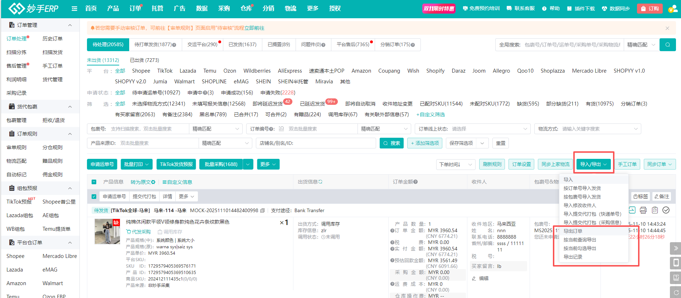This screenshot has width=681, height=298.
Task: Collapse the 组包预报 sidebar section
Action: click(x=70, y=188)
